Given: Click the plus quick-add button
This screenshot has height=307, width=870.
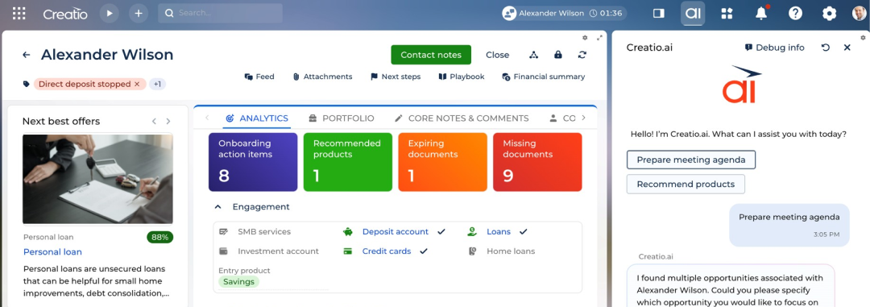Looking at the screenshot, I should pyautogui.click(x=139, y=13).
